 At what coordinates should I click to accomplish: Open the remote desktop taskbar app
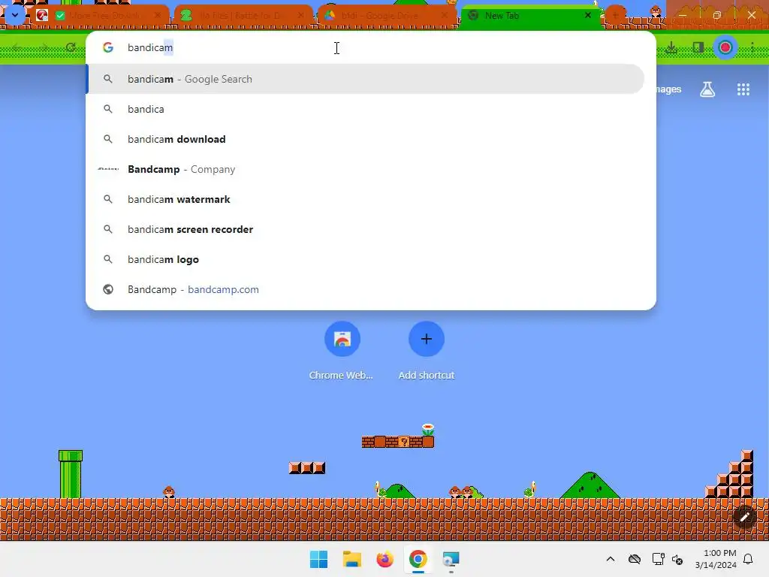(x=451, y=559)
